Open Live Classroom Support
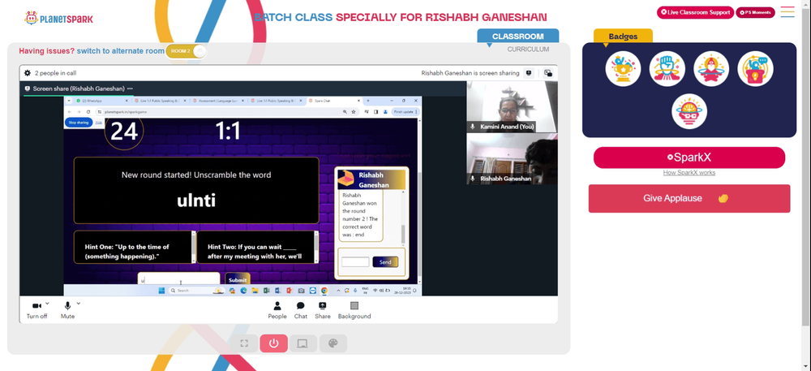Screen dimensions: 811x371 695,12
